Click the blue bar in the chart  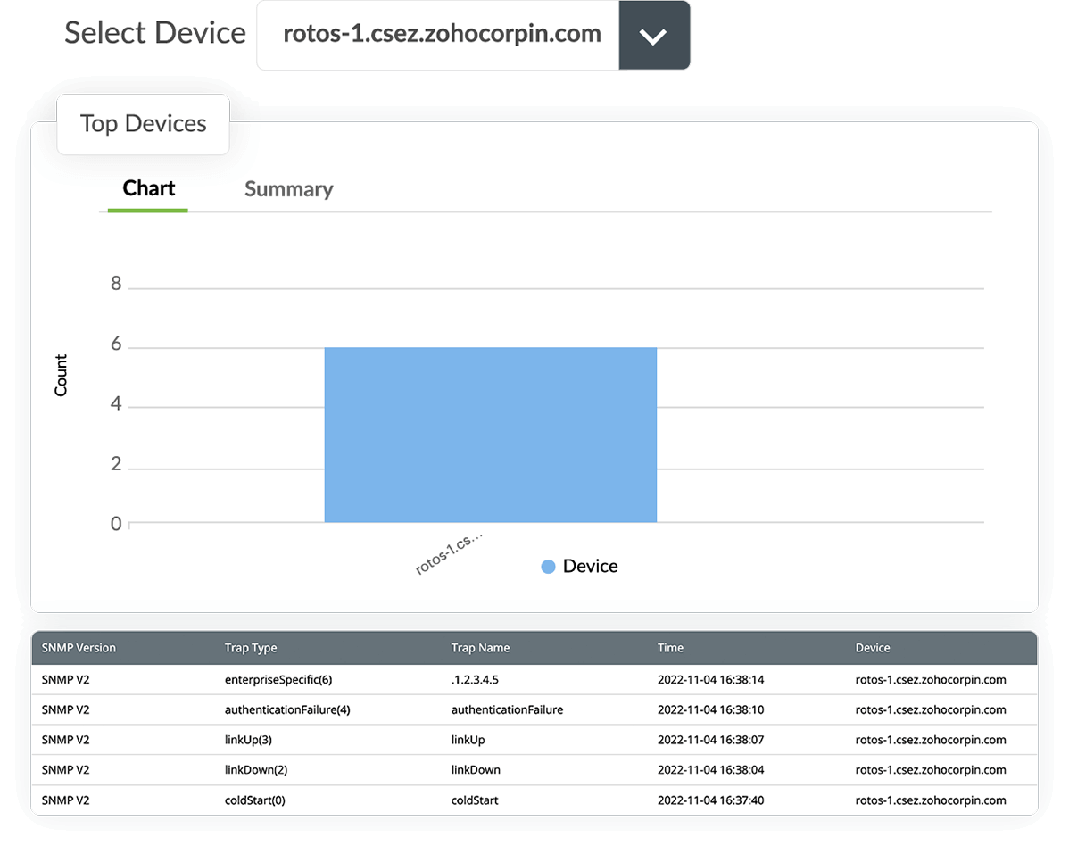coord(490,435)
